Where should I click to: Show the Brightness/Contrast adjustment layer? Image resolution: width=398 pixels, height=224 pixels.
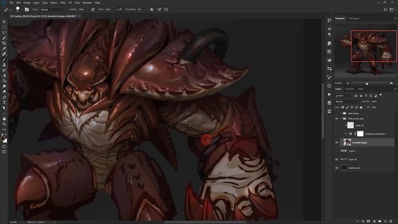pyautogui.click(x=337, y=134)
